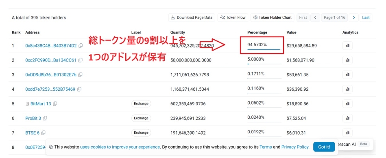Open Privacy Policy link
This screenshot has height=158, width=386.
click(x=295, y=147)
